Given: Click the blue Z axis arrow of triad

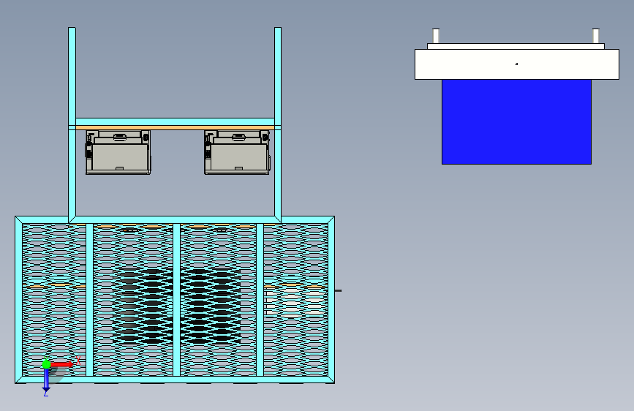Looking at the screenshot, I should (x=47, y=380).
